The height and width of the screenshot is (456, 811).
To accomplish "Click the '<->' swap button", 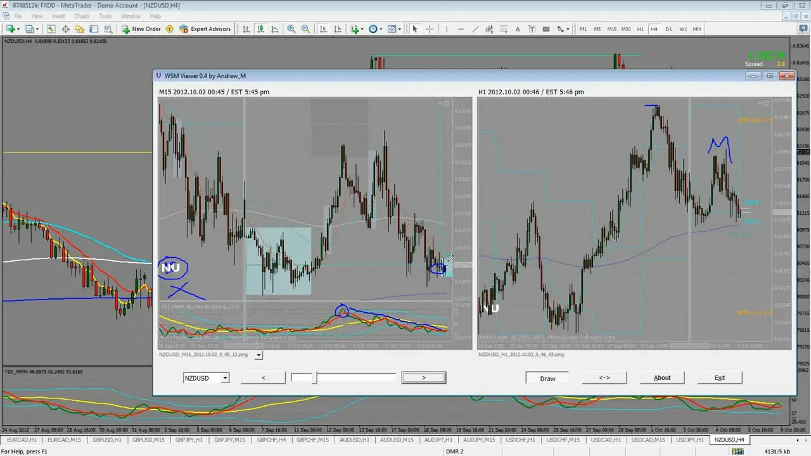I will coord(604,377).
